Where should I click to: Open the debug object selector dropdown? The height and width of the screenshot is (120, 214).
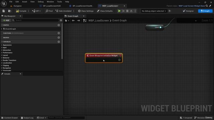[x=154, y=11]
